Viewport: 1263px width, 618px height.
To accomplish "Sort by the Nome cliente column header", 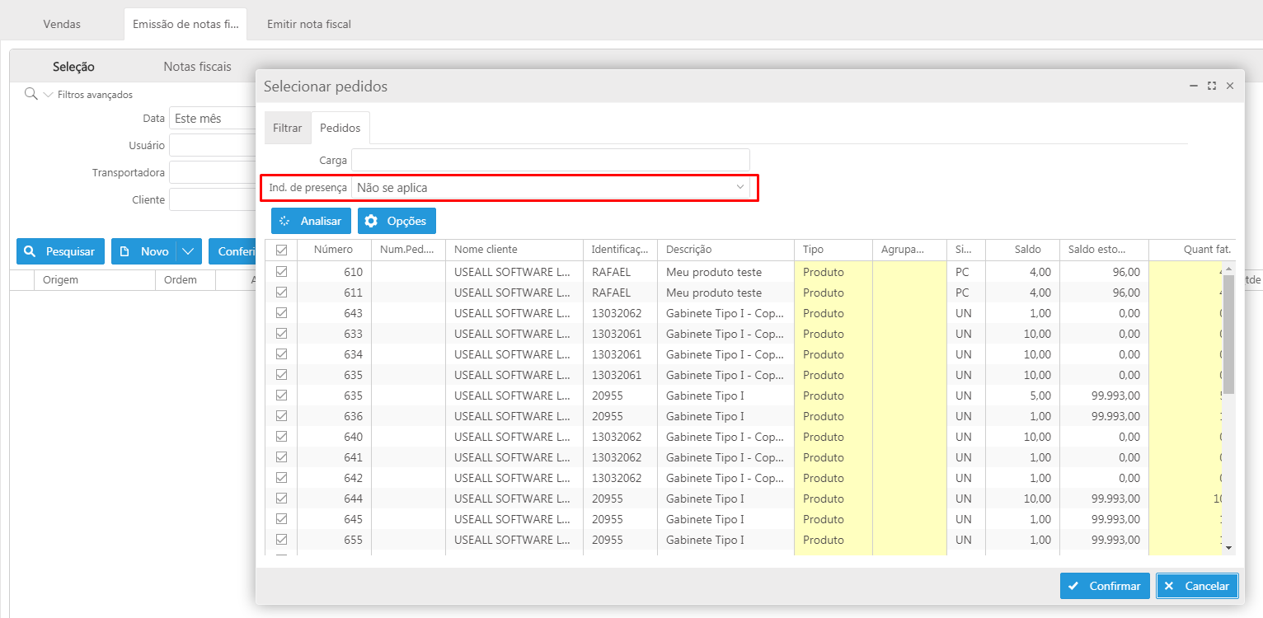I will click(x=514, y=250).
